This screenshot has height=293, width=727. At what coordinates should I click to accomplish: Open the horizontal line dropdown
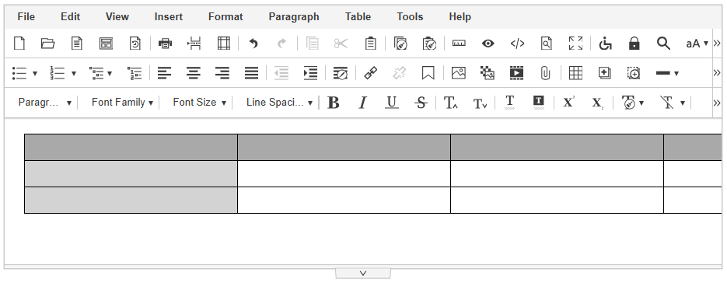(668, 73)
